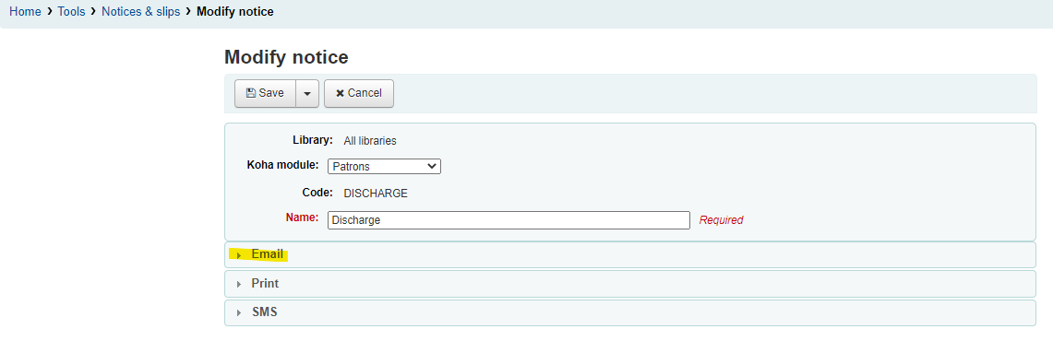Click the triangle arrow beside SMS

tap(238, 312)
